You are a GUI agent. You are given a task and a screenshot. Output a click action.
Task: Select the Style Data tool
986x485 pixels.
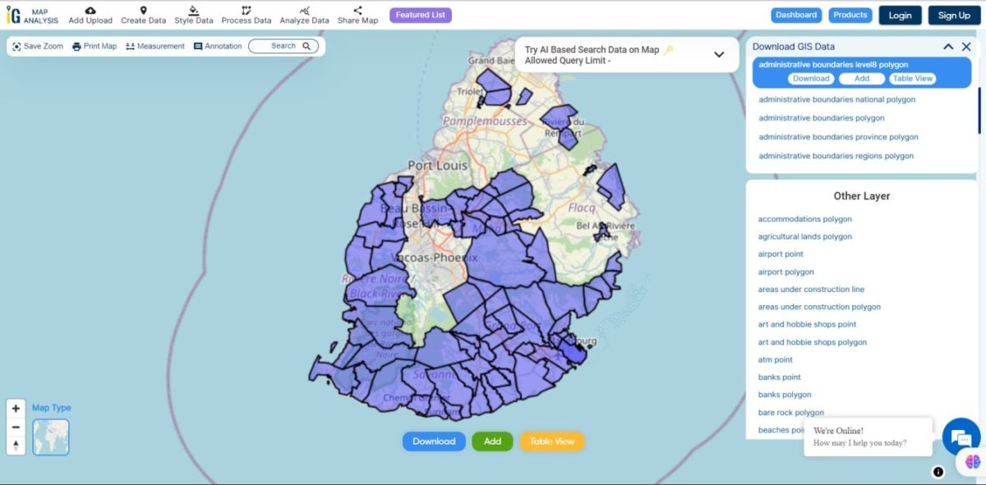(194, 14)
